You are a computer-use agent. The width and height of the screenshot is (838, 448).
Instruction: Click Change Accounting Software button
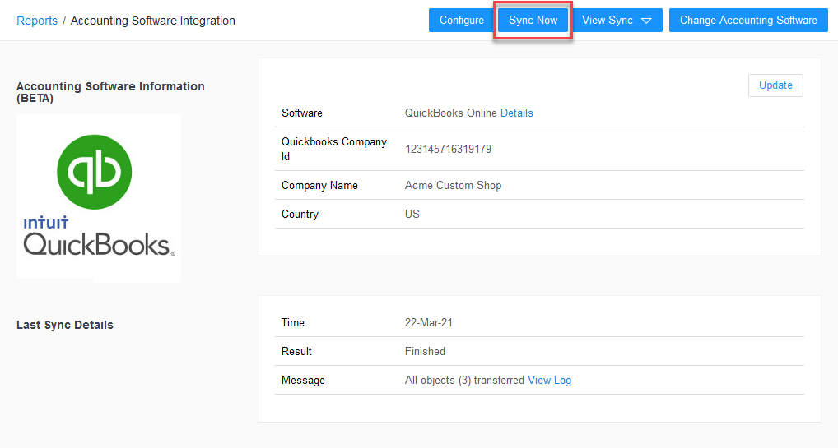pyautogui.click(x=748, y=21)
